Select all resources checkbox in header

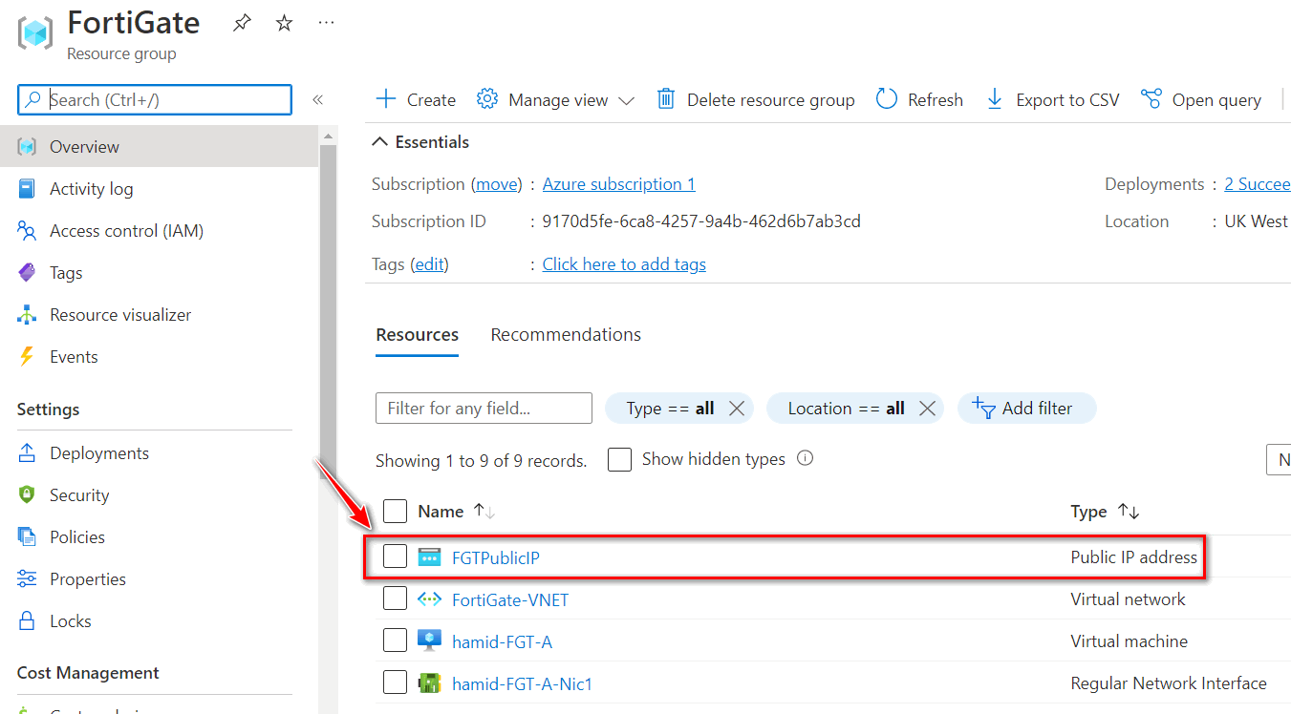tap(396, 512)
